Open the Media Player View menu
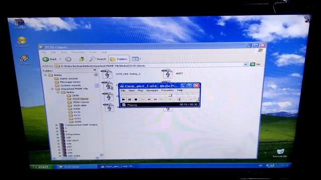This screenshot has height=180, width=321. [131, 90]
